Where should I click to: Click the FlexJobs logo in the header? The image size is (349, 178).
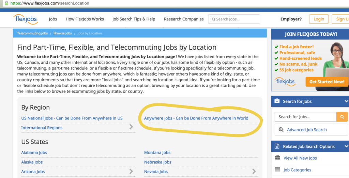26,19
